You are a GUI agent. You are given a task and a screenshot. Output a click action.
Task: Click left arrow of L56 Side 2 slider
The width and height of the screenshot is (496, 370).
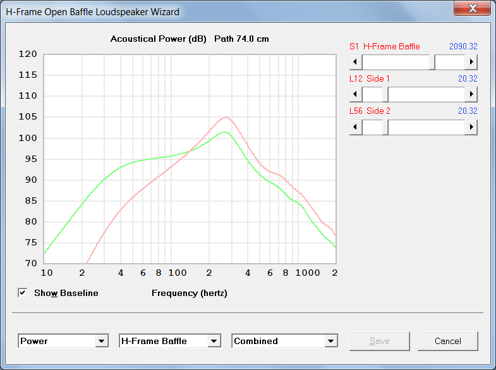(356, 127)
